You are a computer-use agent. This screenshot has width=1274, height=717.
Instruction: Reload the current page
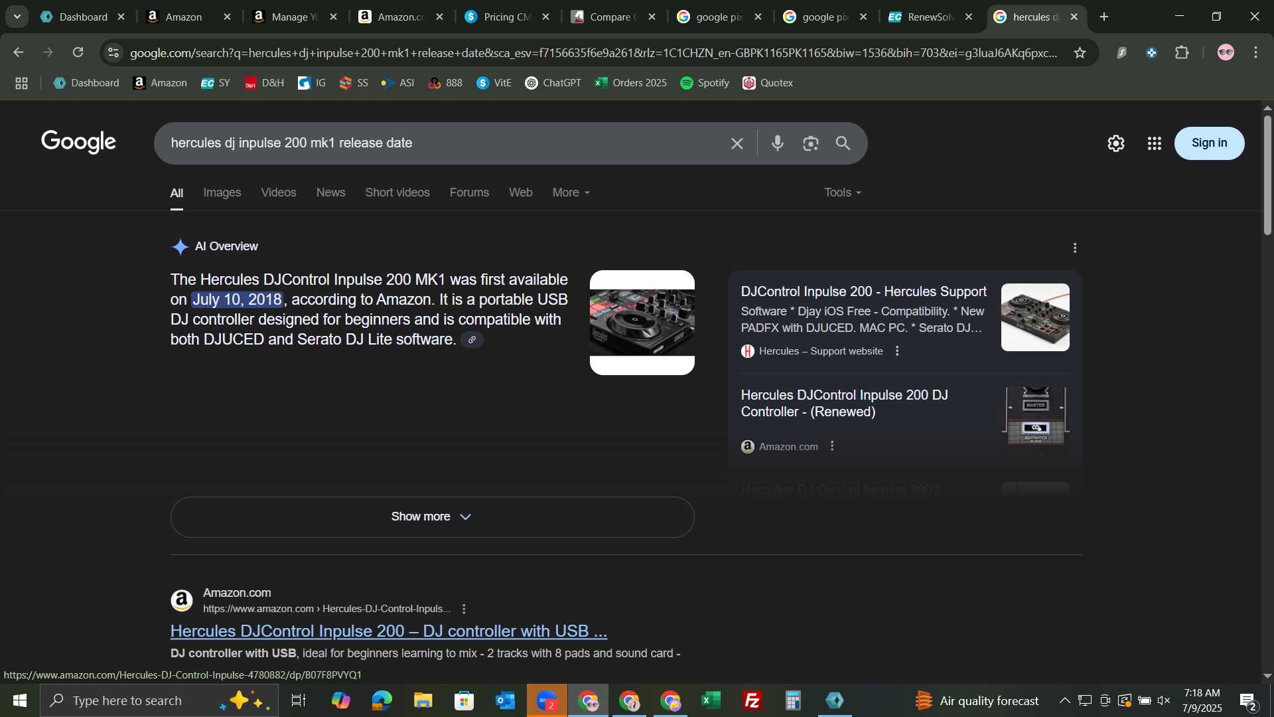tap(78, 52)
